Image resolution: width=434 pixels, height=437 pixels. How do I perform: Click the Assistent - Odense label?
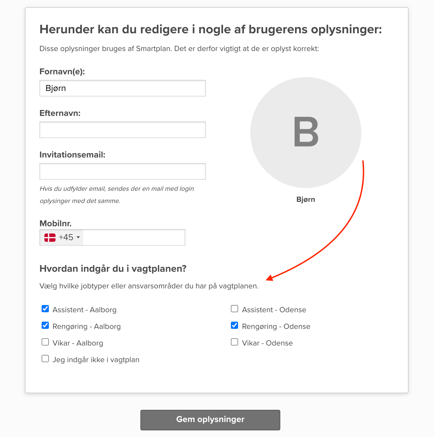pos(274,310)
